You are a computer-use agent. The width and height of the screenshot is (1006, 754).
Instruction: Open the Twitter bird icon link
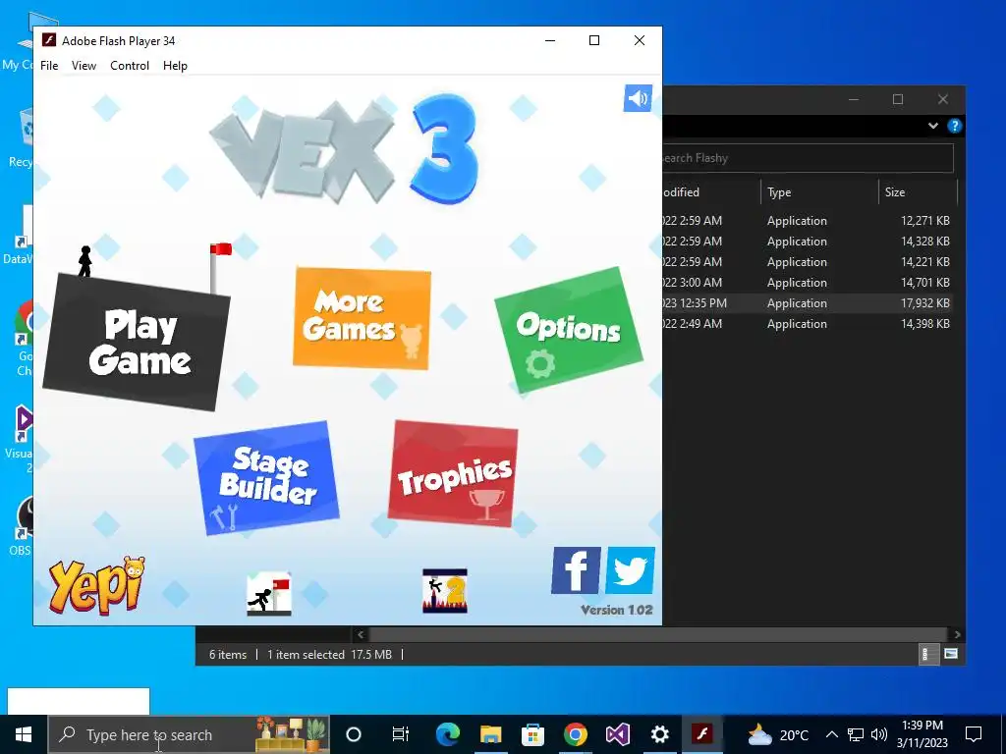point(630,570)
